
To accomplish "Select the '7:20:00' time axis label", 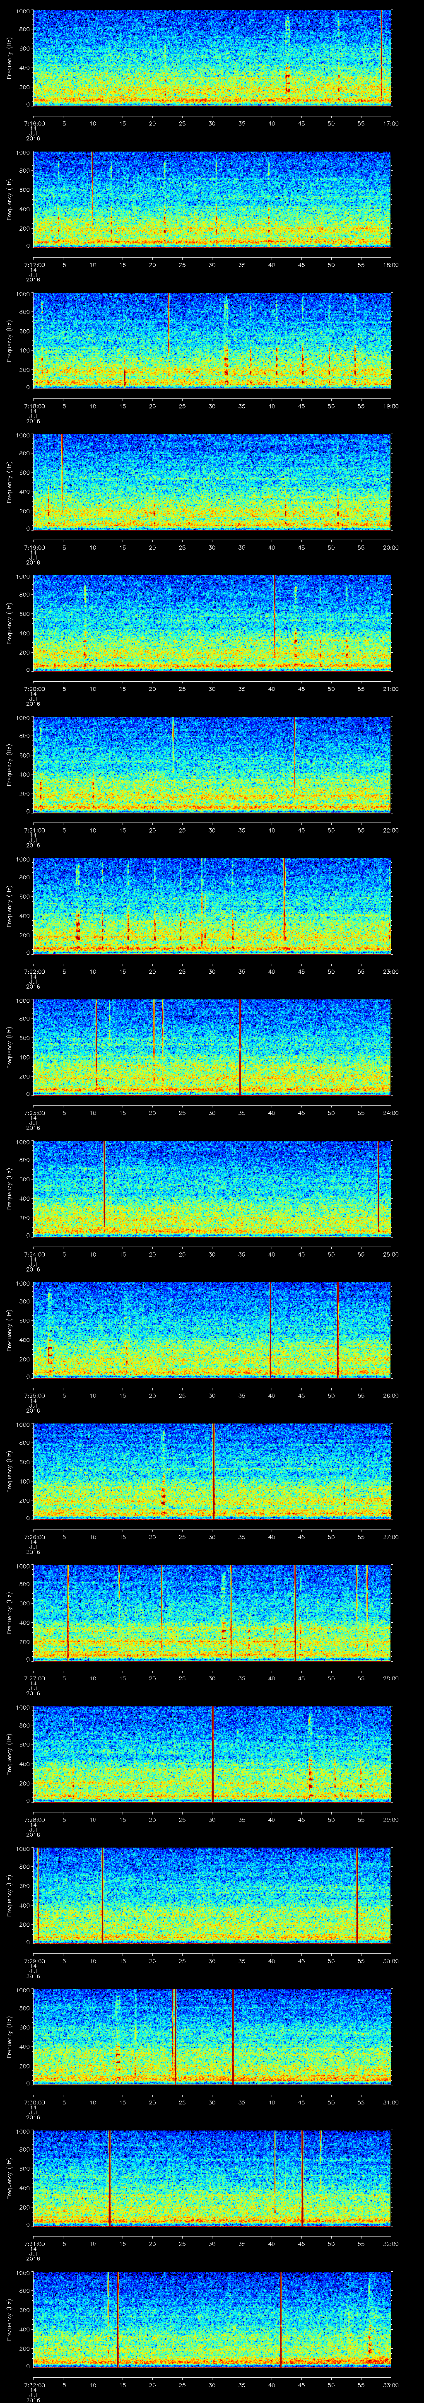I will 34,688.
